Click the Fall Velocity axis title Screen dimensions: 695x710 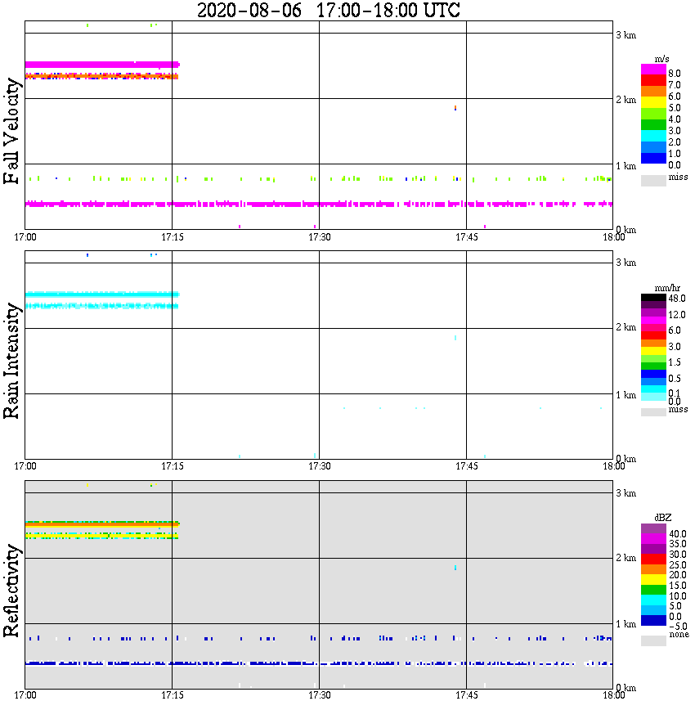(x=11, y=132)
